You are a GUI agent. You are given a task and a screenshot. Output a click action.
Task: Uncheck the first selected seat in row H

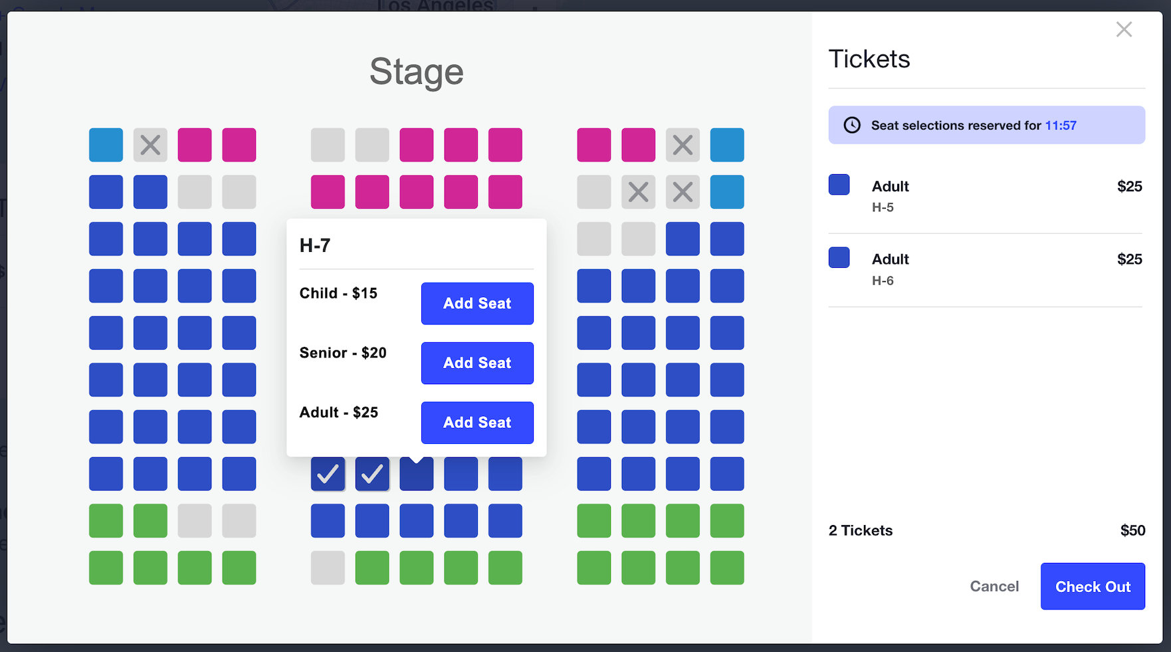pos(328,474)
